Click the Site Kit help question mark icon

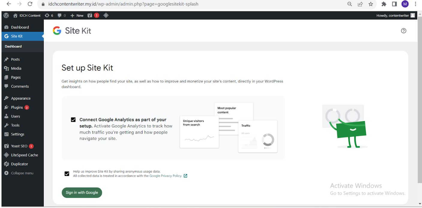click(403, 31)
